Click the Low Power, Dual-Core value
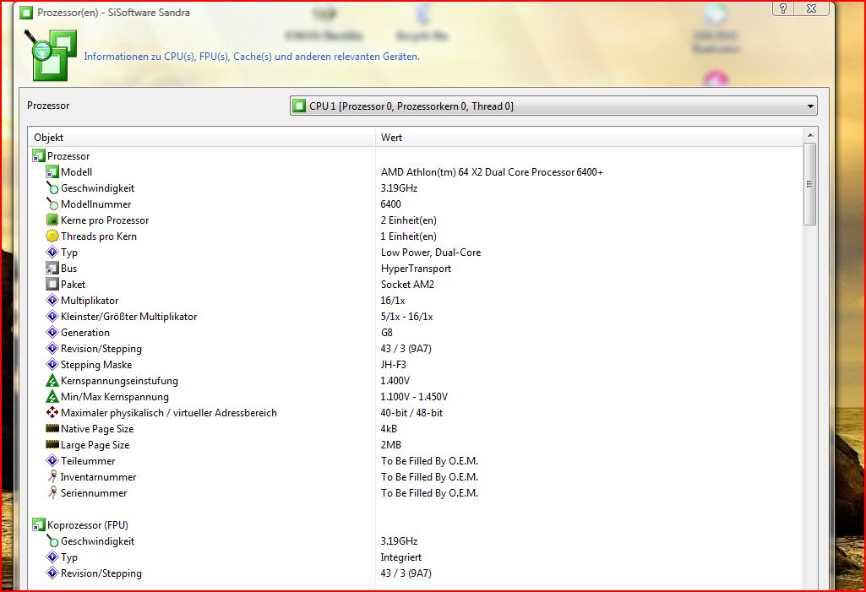The image size is (866, 592). click(431, 253)
